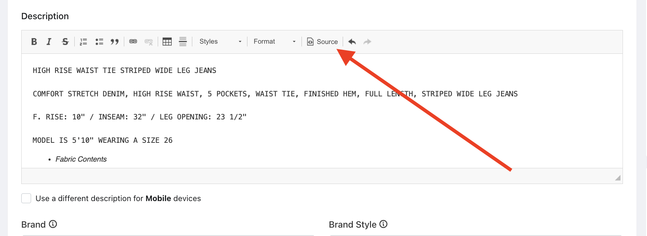Screen dimensions: 647x236
Task: Undo the last edit
Action: (x=352, y=42)
